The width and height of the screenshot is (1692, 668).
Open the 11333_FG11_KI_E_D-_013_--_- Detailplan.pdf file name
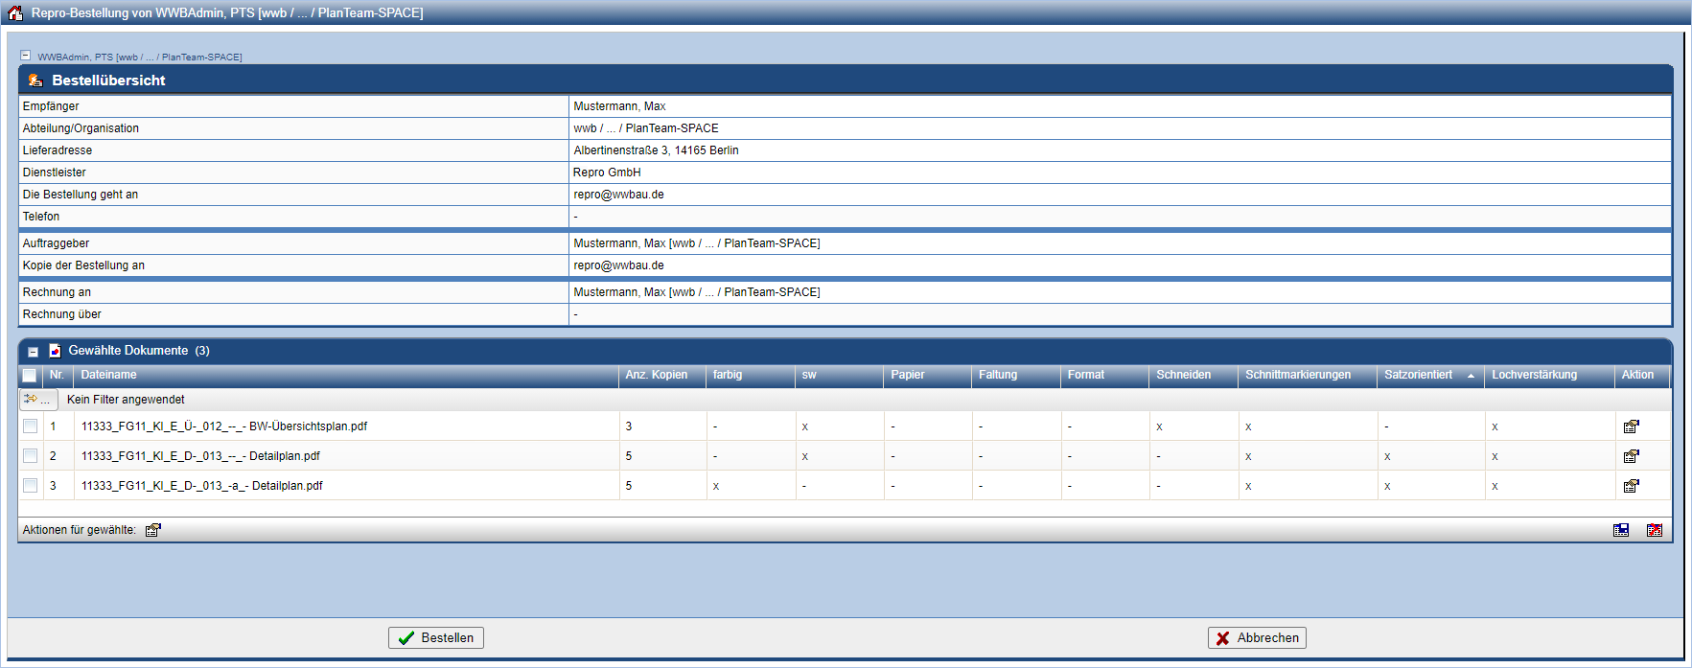point(200,456)
